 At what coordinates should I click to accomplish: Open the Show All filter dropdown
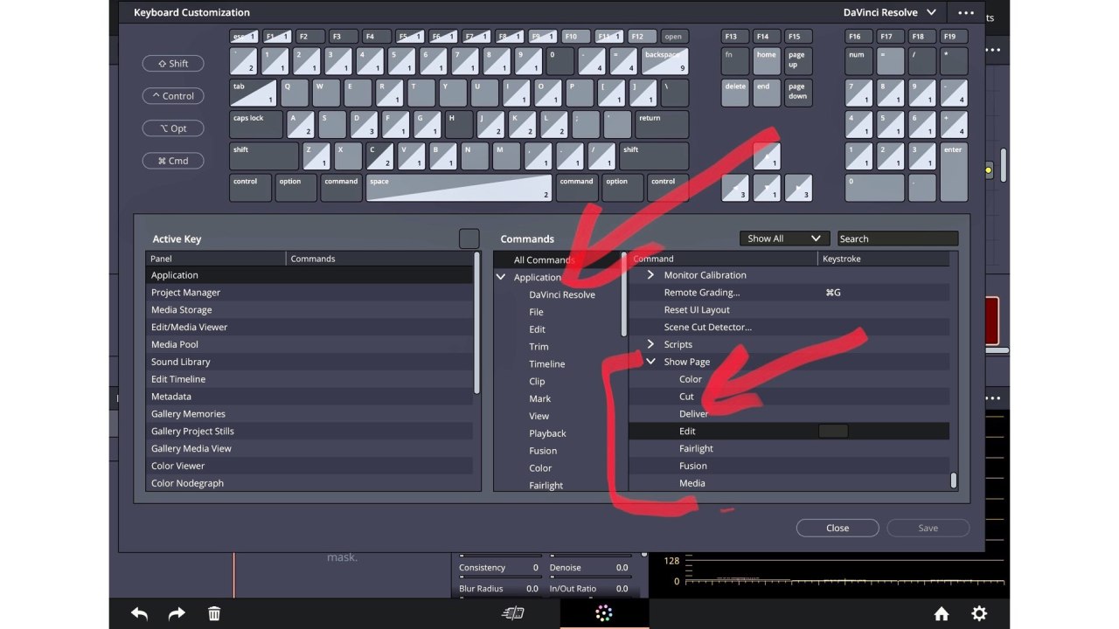[x=784, y=238]
